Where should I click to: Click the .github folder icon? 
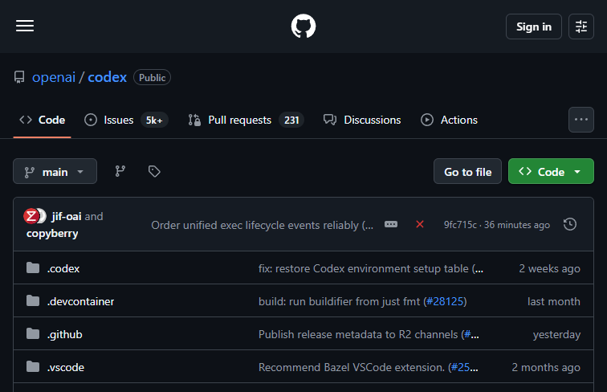click(x=33, y=333)
